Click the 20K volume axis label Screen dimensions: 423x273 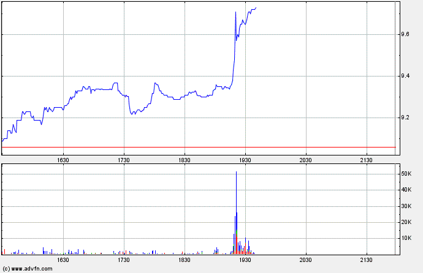(406, 222)
